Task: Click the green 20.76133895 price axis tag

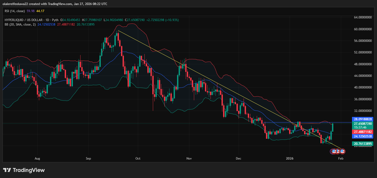Action: click(x=362, y=144)
